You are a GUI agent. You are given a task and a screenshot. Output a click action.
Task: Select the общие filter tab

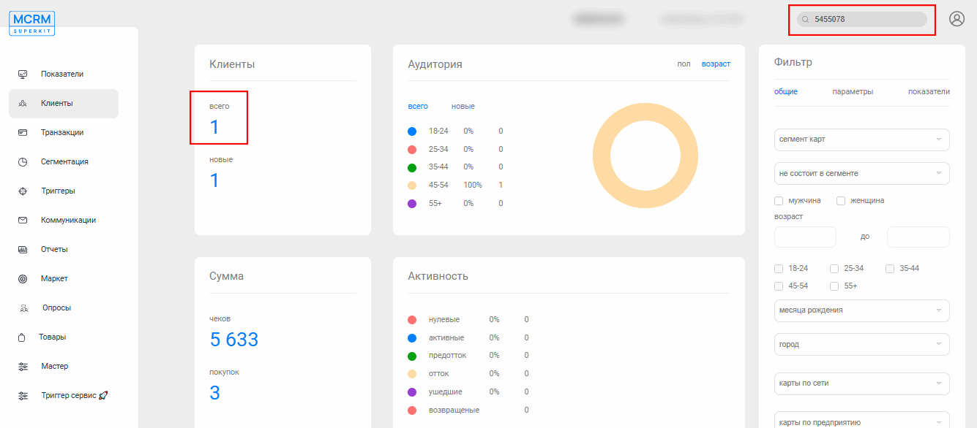coord(786,92)
